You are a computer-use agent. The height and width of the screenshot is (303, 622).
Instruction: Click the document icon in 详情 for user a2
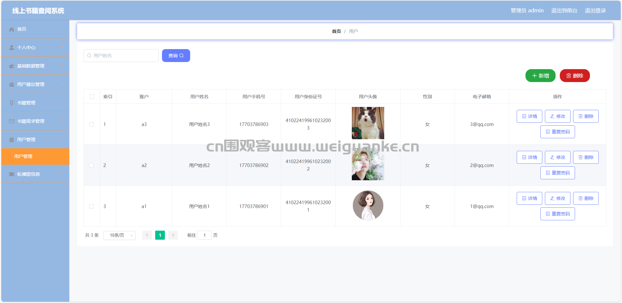point(524,157)
